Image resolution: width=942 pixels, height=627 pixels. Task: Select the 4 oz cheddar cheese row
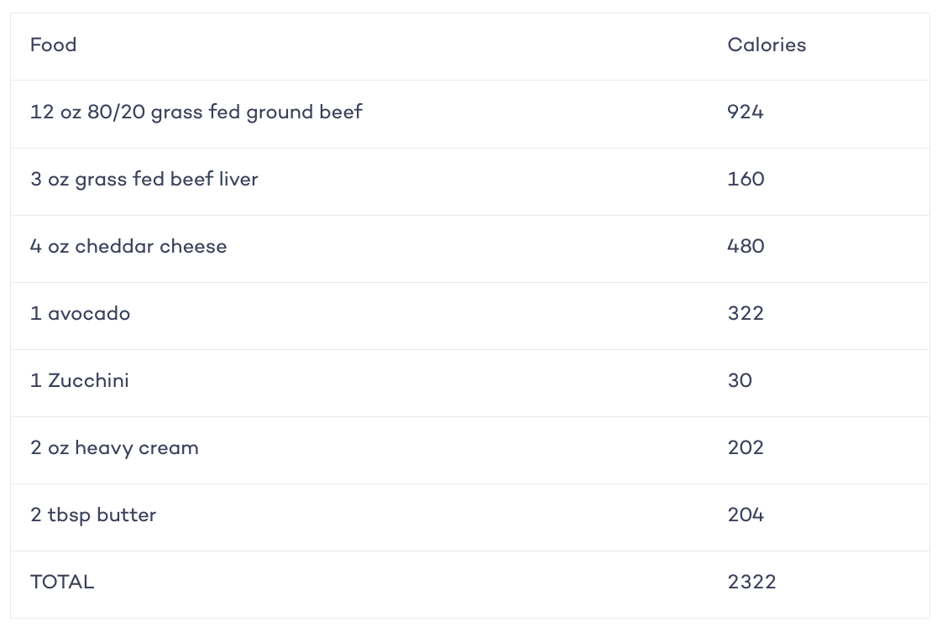pos(470,248)
